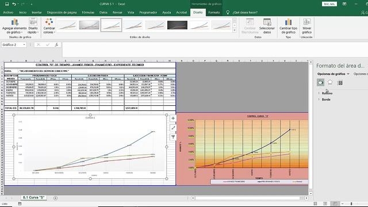Click Mover gráfico button
This screenshot has height=207, width=368.
(306, 26)
